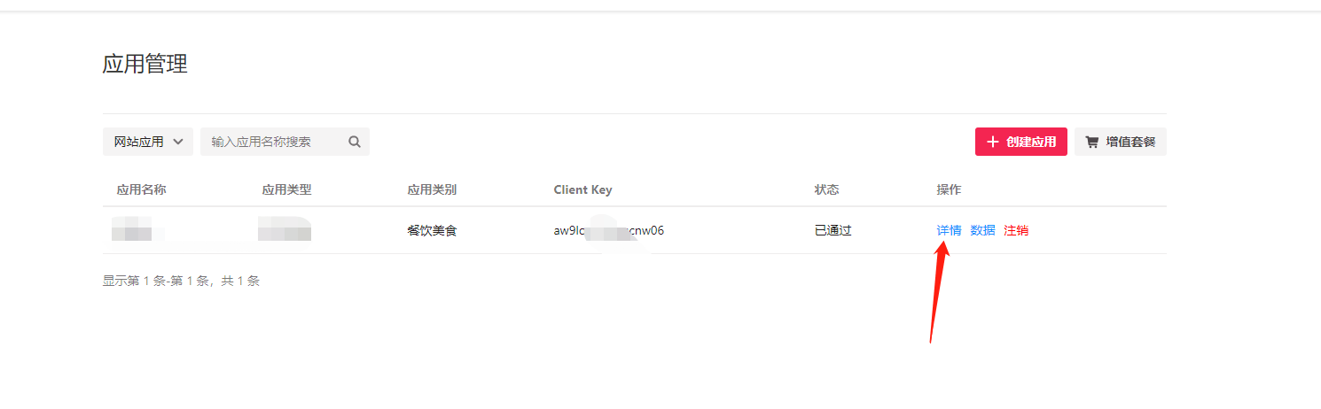Screen dimensions: 1321x409
Task: Click the 操作 column header
Action: 949,189
